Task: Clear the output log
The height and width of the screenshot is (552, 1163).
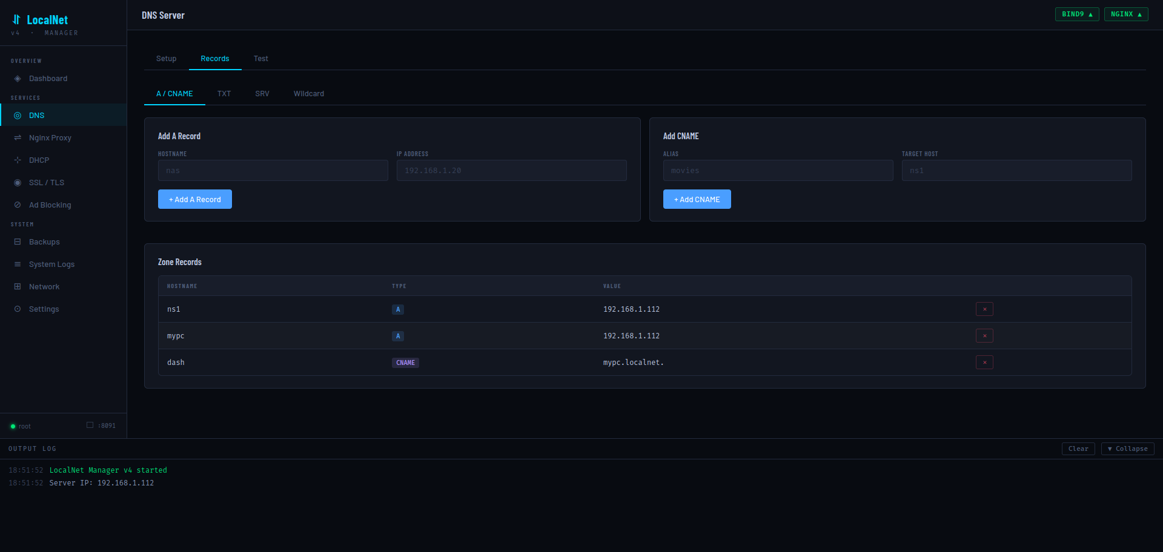Action: (1078, 449)
